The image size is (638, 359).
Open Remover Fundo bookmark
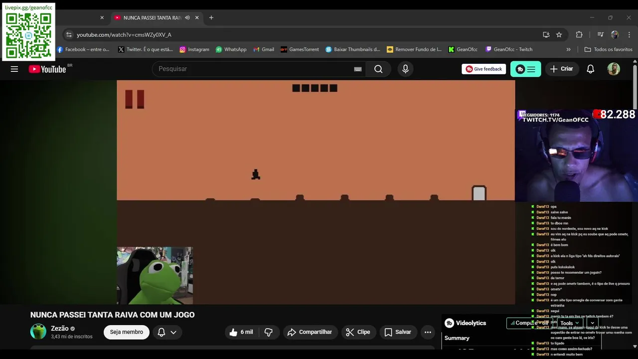coord(414,49)
